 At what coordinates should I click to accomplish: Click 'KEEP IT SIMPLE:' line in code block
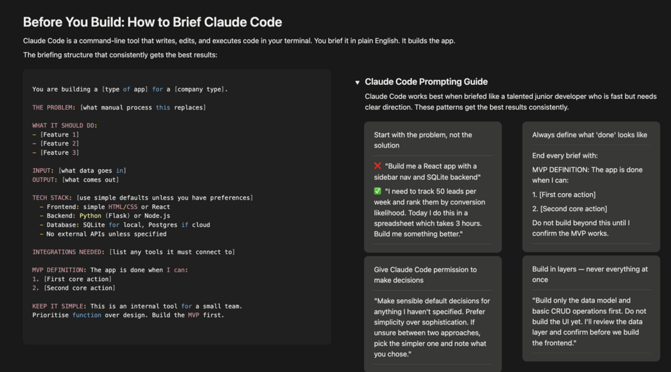[137, 306]
